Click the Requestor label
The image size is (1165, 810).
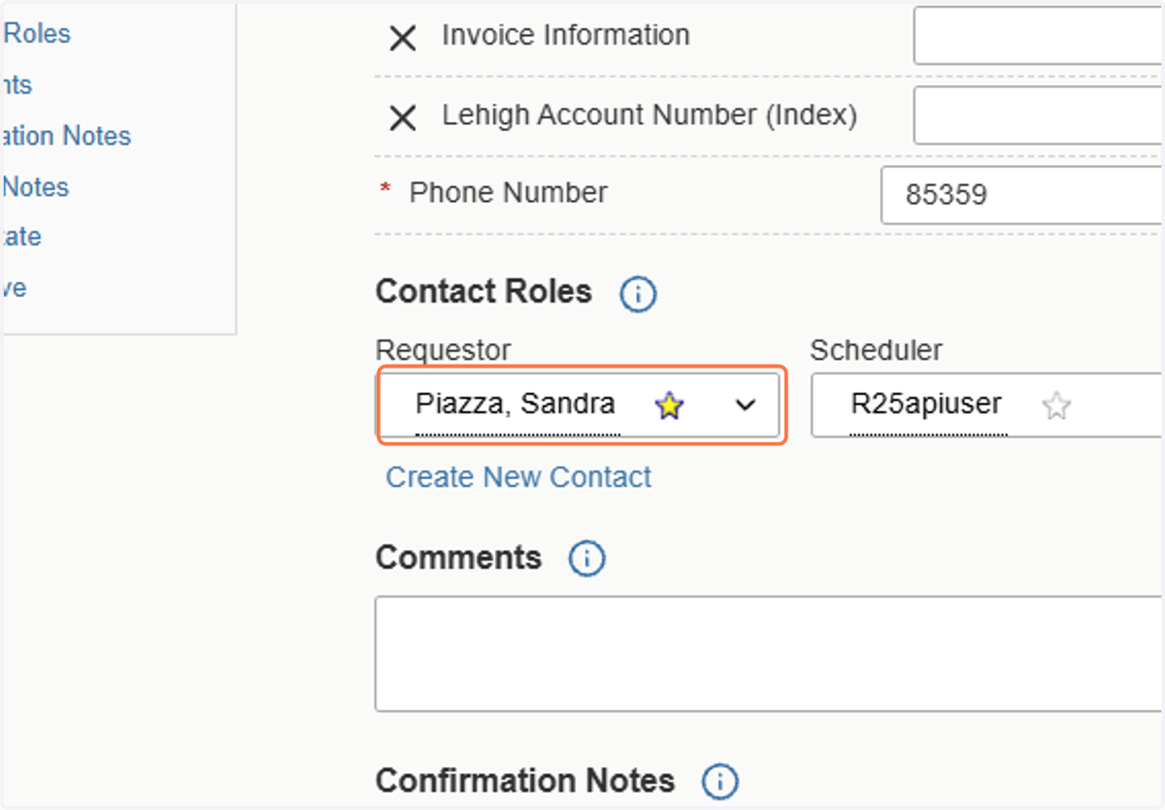pos(443,350)
